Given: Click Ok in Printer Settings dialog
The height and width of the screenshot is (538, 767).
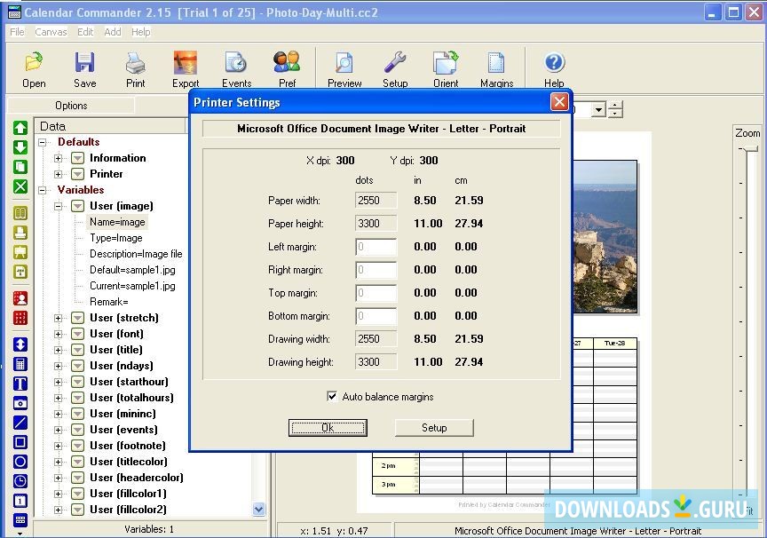Looking at the screenshot, I should pos(328,427).
